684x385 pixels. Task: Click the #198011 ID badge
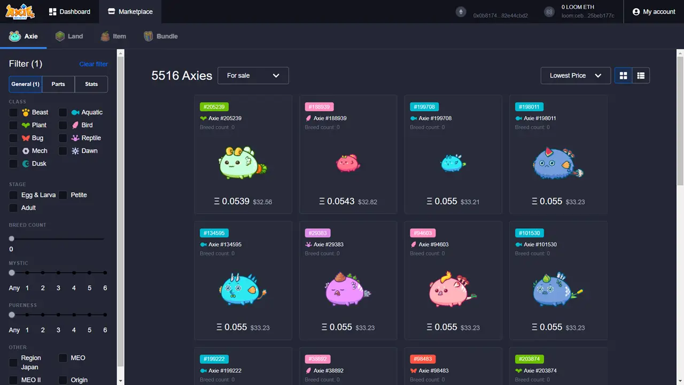tap(530, 107)
